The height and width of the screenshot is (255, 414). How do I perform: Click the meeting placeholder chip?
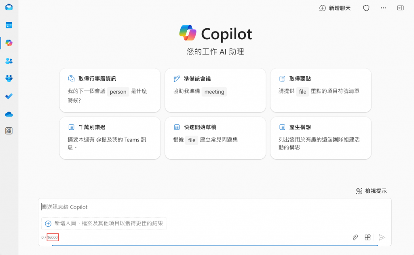coord(214,92)
